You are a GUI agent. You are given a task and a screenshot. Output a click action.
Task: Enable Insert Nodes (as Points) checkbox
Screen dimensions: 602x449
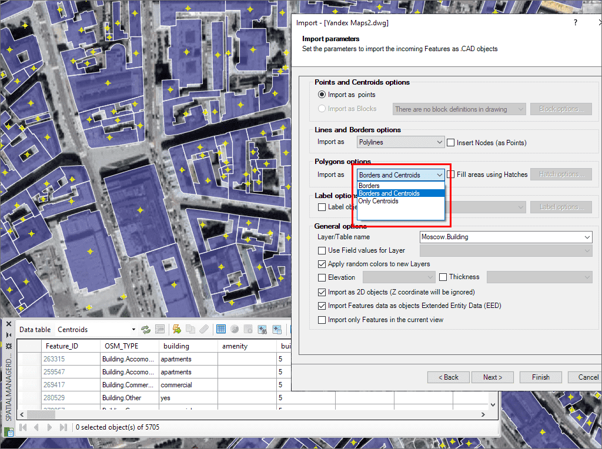pos(451,143)
